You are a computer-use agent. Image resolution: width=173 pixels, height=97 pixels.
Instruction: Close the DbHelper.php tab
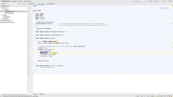tap(56, 4)
